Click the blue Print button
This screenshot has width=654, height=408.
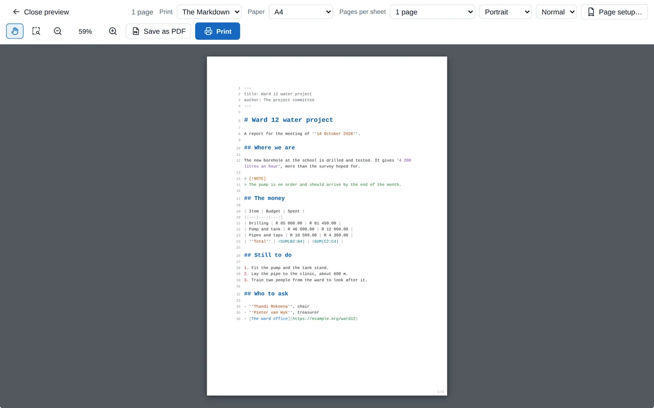pyautogui.click(x=218, y=31)
